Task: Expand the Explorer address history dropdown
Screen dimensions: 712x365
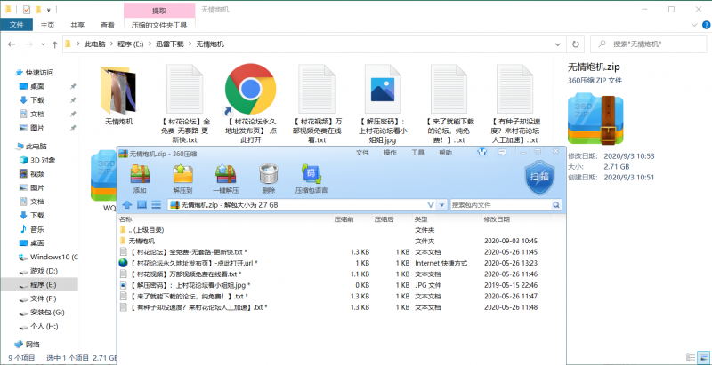Action: pyautogui.click(x=561, y=43)
